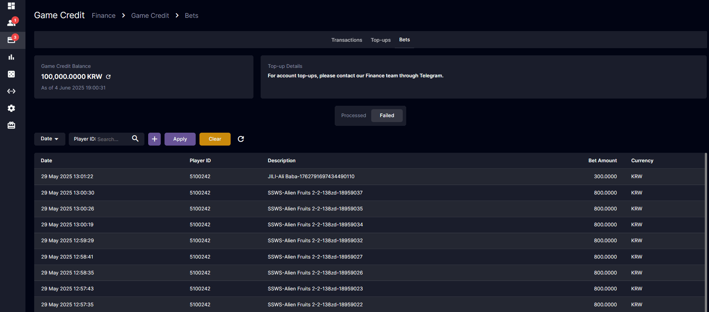The image size is (709, 312).
Task: Clear the filters
Action: click(215, 139)
